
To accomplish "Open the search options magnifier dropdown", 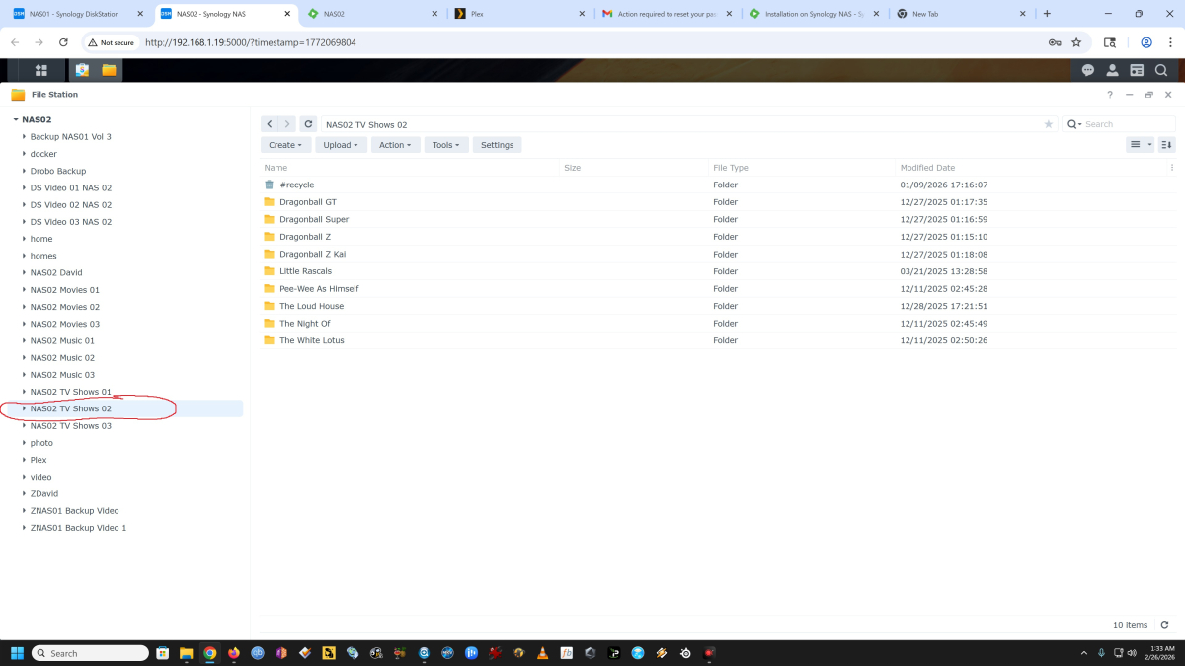I will click(x=1074, y=124).
